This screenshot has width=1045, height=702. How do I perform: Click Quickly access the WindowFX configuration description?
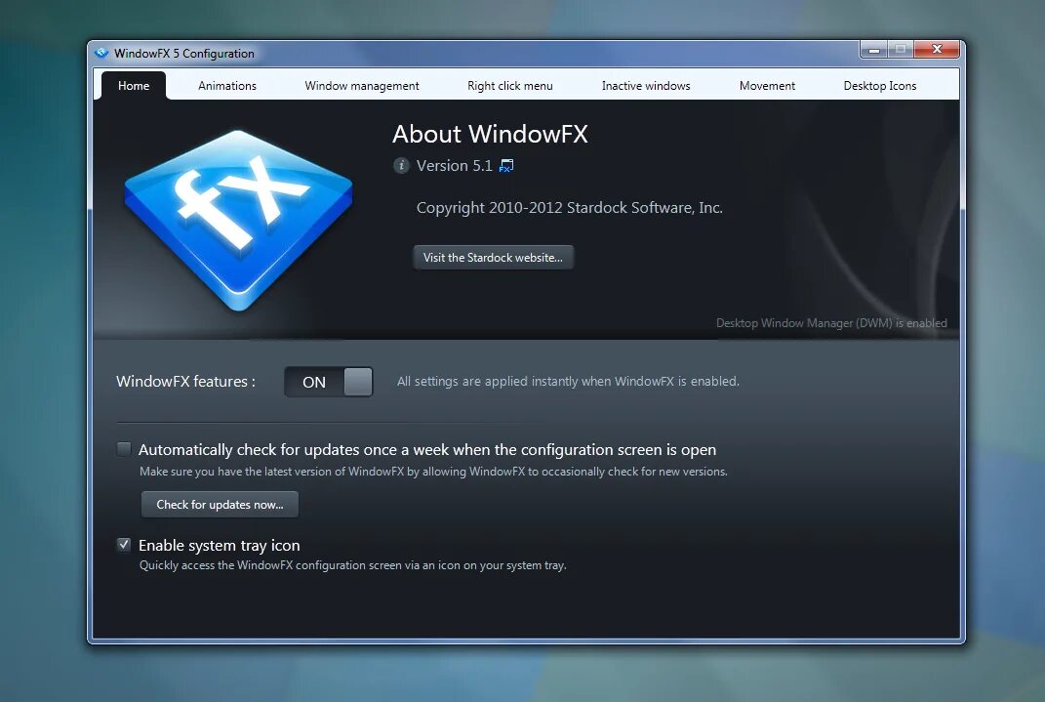pyautogui.click(x=352, y=565)
